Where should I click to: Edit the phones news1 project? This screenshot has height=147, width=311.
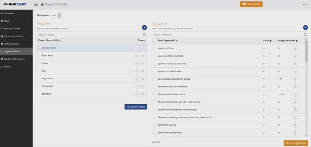coord(137,48)
